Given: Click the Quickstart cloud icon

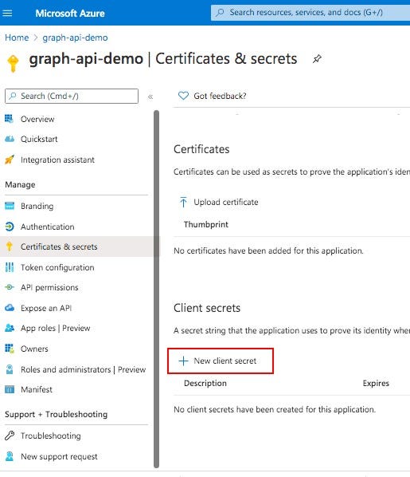Looking at the screenshot, I should (10, 139).
